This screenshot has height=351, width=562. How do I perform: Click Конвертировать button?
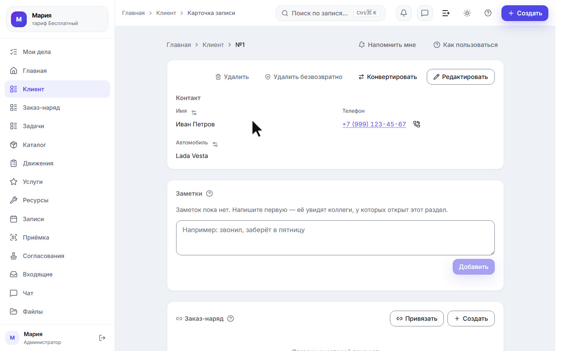tap(388, 77)
